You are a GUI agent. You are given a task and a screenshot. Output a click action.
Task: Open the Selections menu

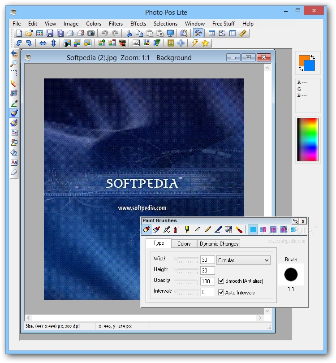point(165,24)
